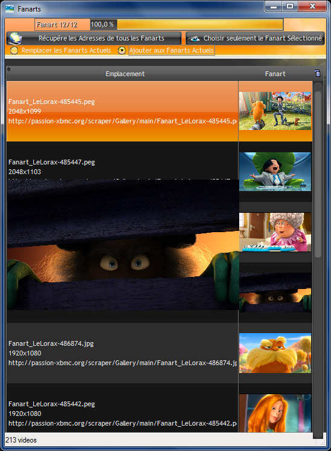Click the eye icon on the Choisir button
Viewport: 331px width, 451px height.
coord(195,39)
